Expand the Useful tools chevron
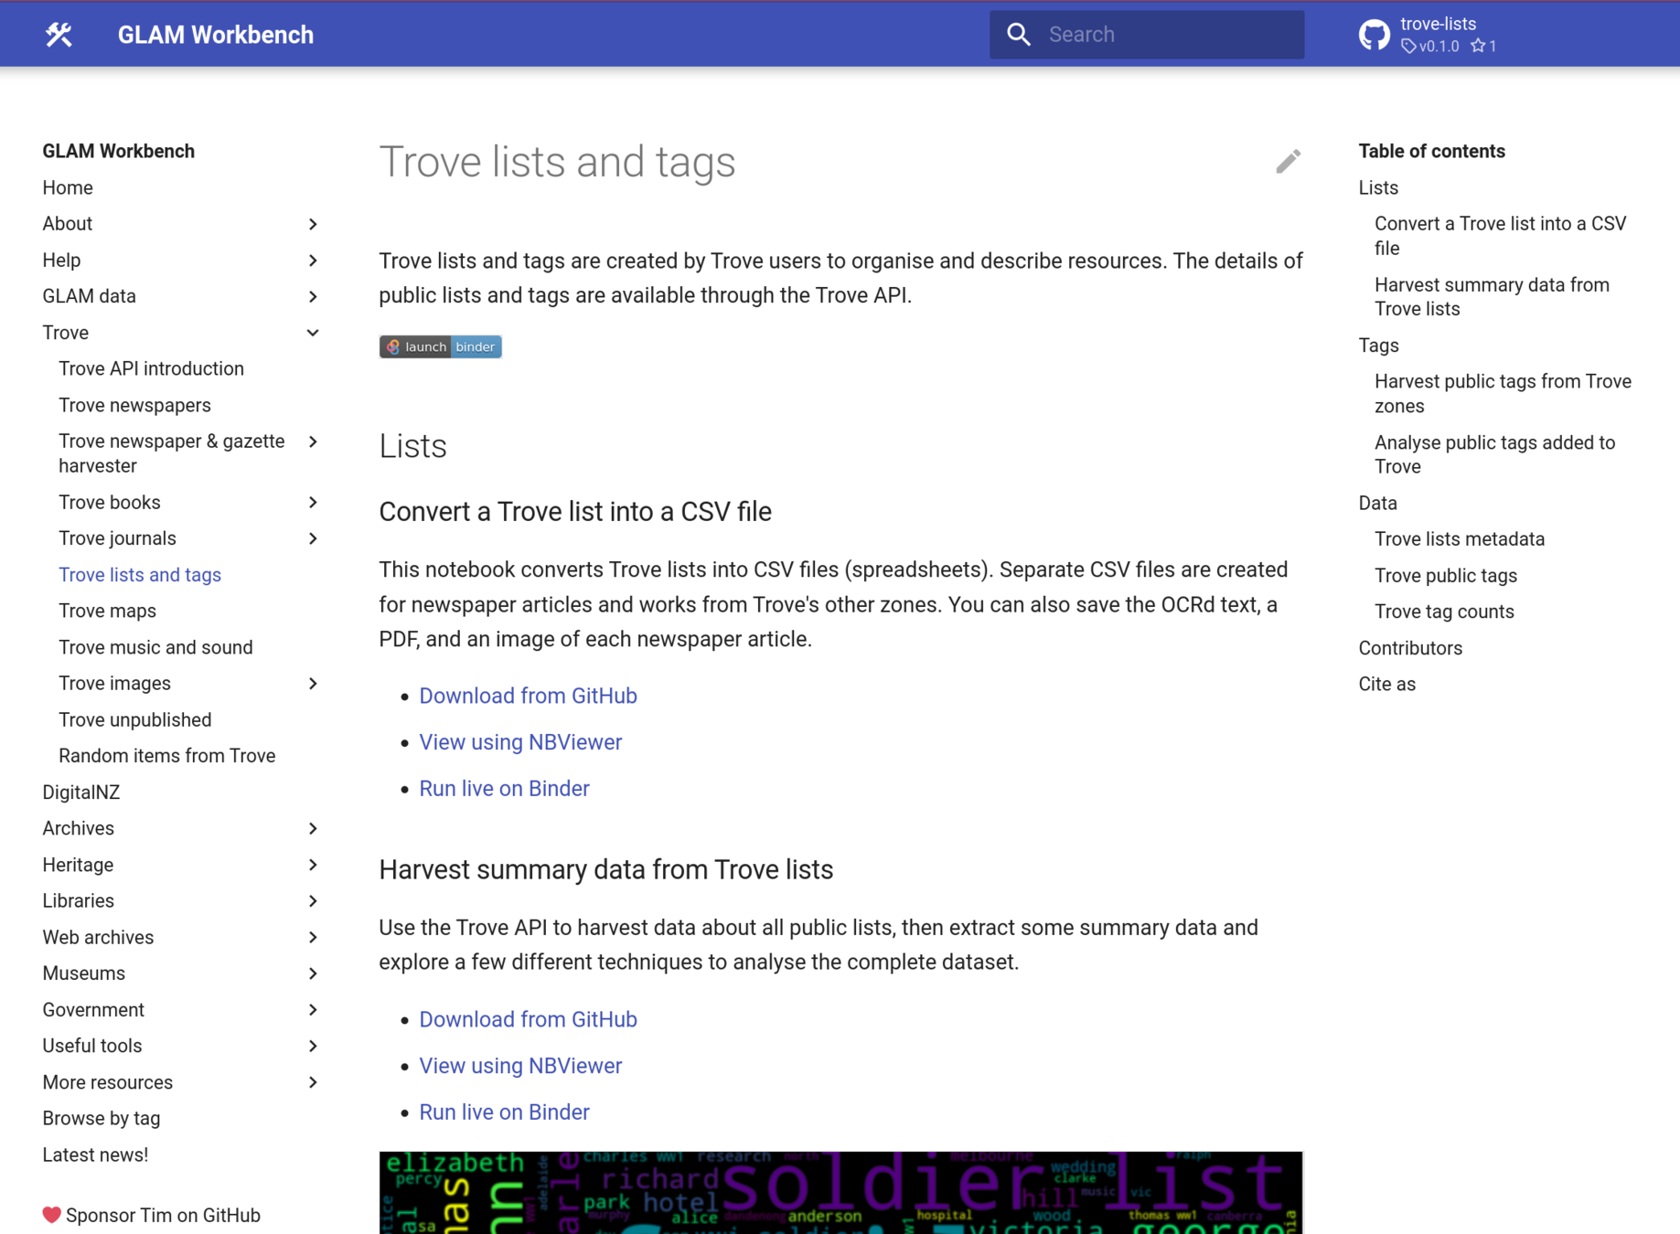The width and height of the screenshot is (1680, 1234). click(x=313, y=1046)
